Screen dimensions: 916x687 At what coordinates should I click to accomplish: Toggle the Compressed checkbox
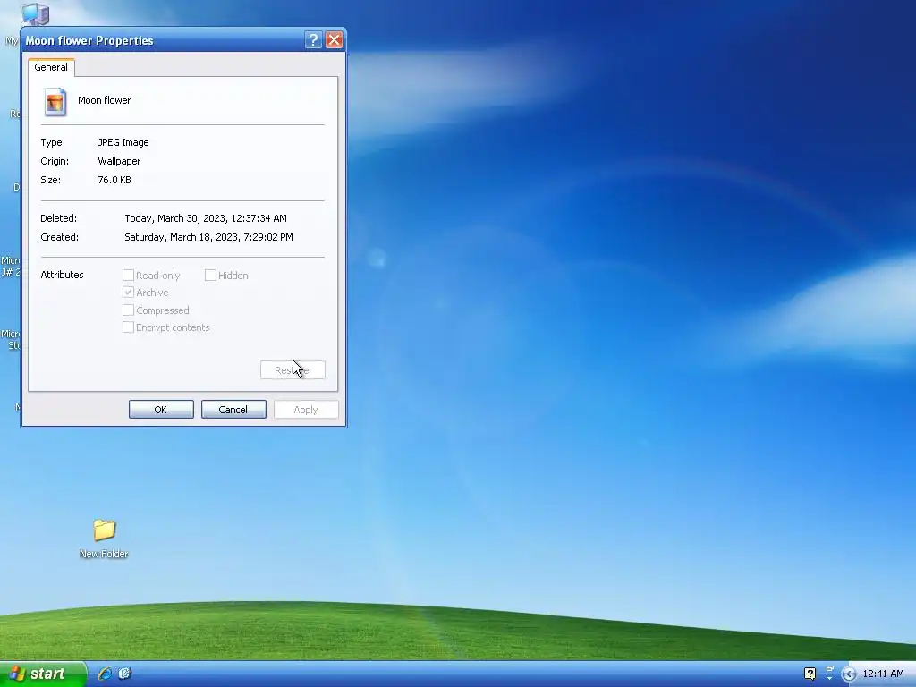128,310
